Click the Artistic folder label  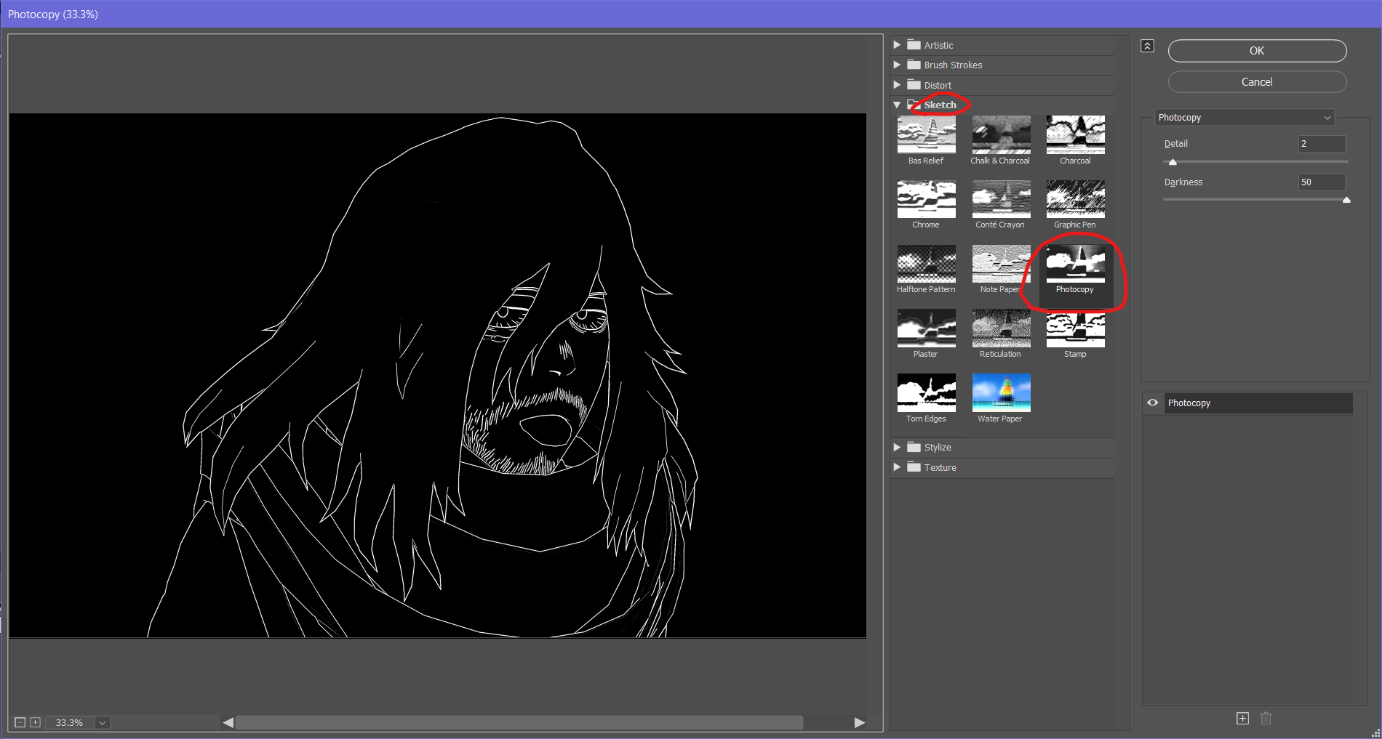[x=938, y=45]
